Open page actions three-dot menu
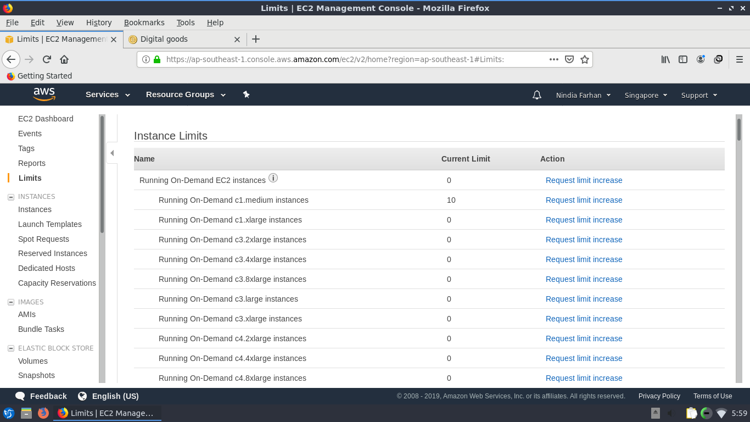This screenshot has width=750, height=422. coord(554,59)
